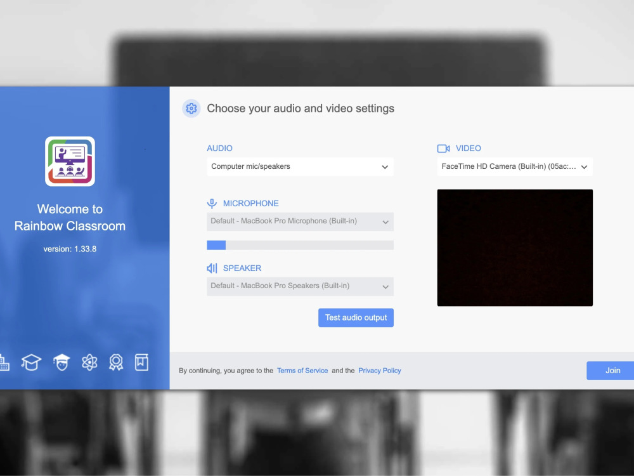Click the SPEAKER section label

pyautogui.click(x=242, y=268)
